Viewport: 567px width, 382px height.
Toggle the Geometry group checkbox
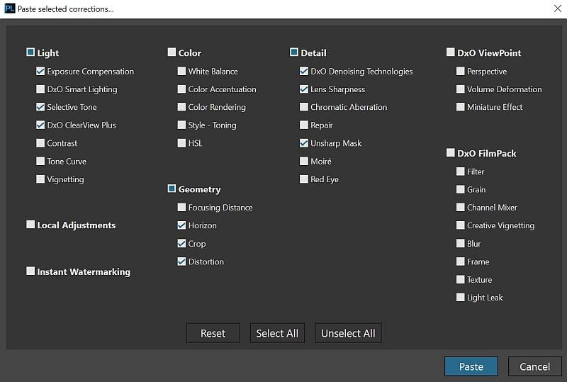(x=172, y=189)
